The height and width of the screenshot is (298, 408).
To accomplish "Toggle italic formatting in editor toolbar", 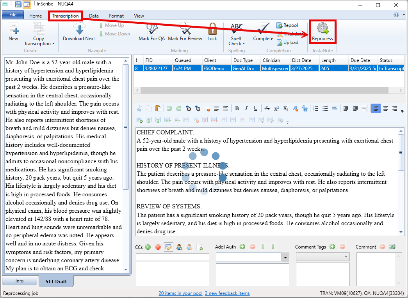I will coord(246,109).
